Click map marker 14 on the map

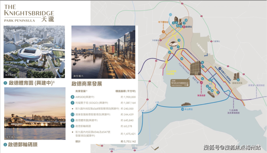pos(182,58)
